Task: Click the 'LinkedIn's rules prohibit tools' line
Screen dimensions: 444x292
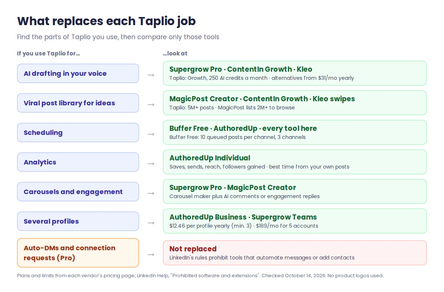Action: (262, 258)
